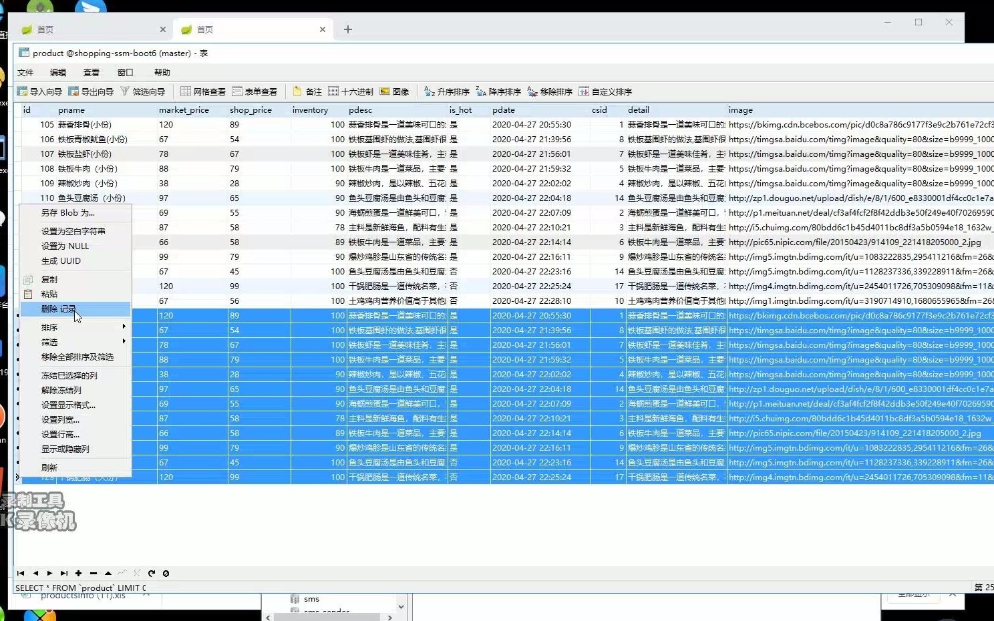
Task: Select the cell 铁板牛肉 (小份) in row 108
Action: point(106,168)
